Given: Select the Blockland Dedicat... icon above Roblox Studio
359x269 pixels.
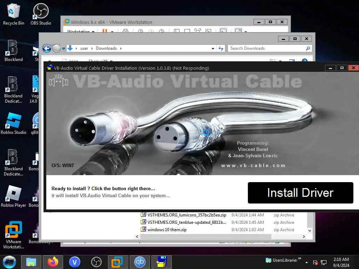Looking at the screenshot, I should 14,90.
